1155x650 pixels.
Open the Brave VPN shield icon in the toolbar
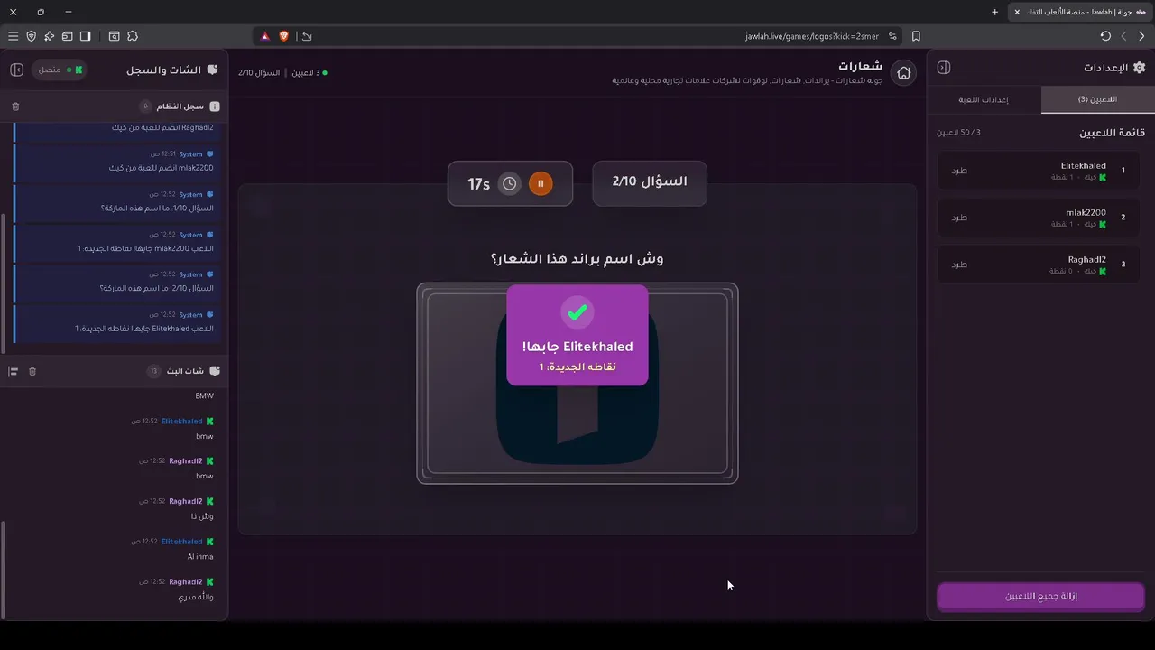31,36
